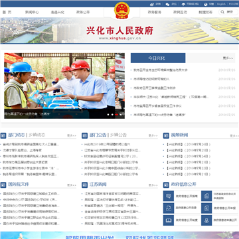Select the 部门公告 tab
The image size is (239, 239).
point(98,135)
